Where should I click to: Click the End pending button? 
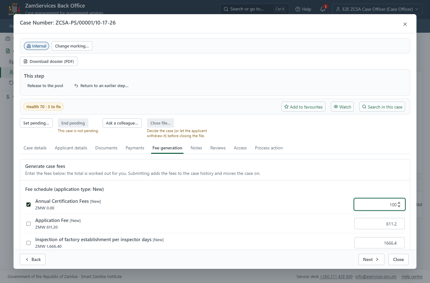point(73,123)
